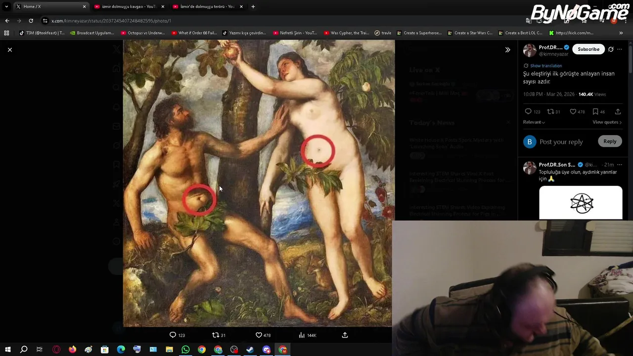Close the photo viewer with the X icon
Viewport: 633px width, 356px height.
(9, 50)
